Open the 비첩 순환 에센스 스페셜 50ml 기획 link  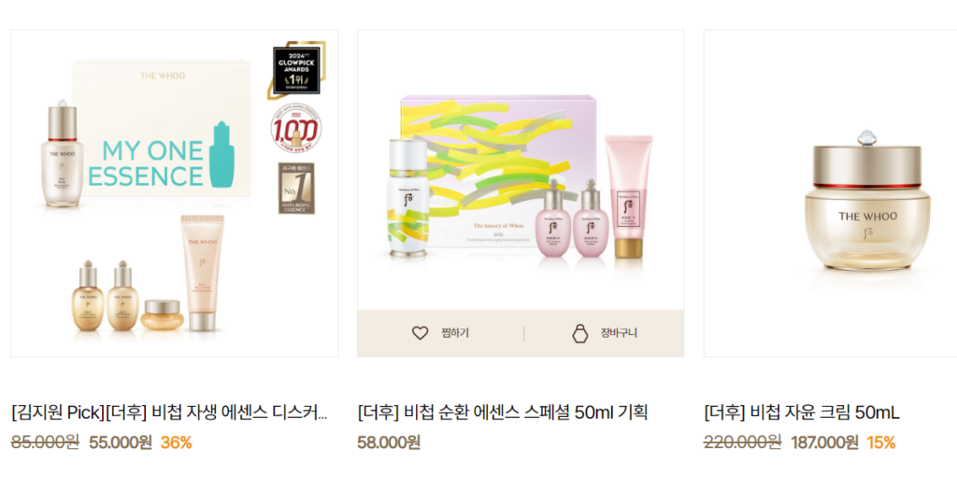click(x=502, y=412)
